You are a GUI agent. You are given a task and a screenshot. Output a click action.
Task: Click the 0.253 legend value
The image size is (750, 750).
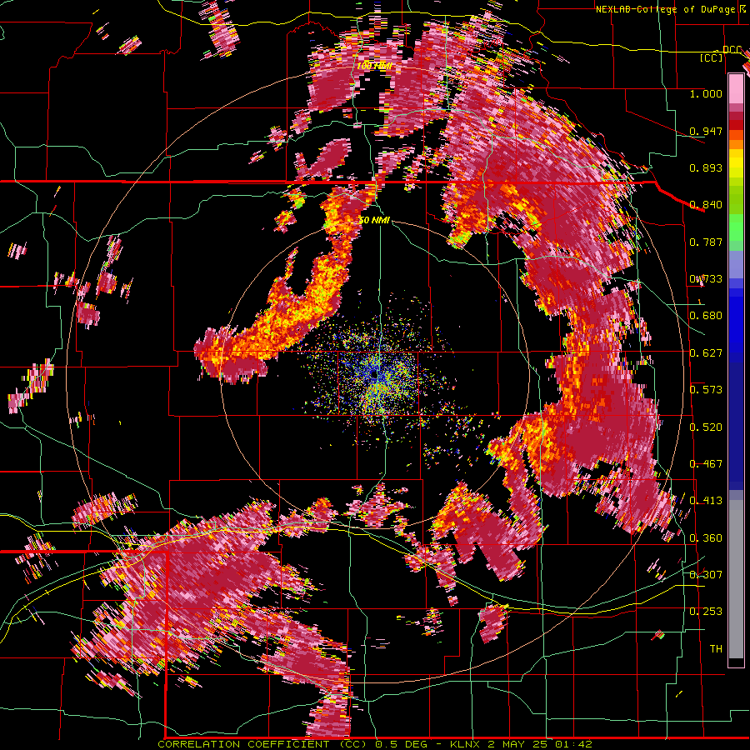click(706, 612)
